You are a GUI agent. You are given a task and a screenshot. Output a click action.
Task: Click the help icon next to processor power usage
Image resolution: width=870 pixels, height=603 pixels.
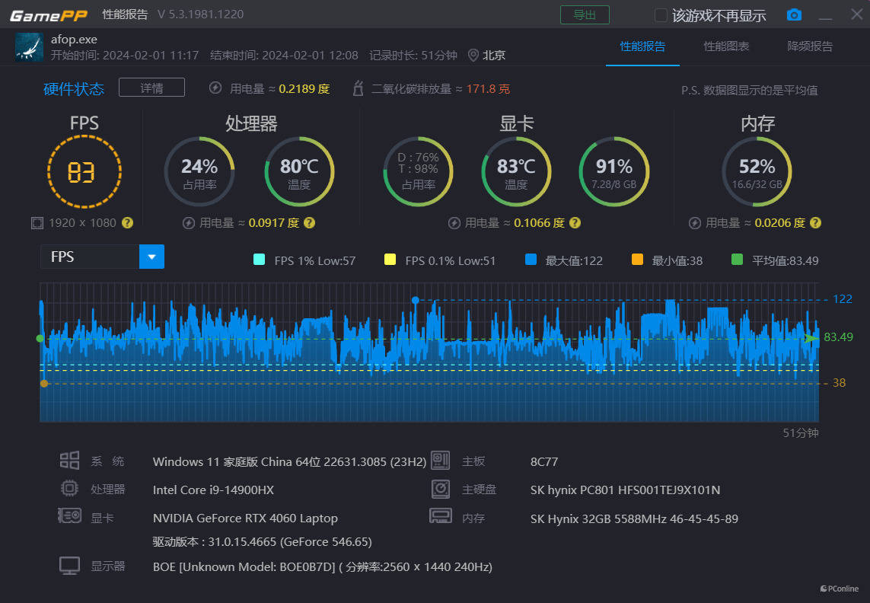(309, 223)
